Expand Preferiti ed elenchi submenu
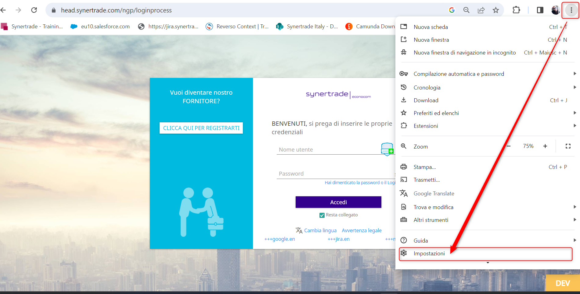This screenshot has width=580, height=294. click(487, 113)
